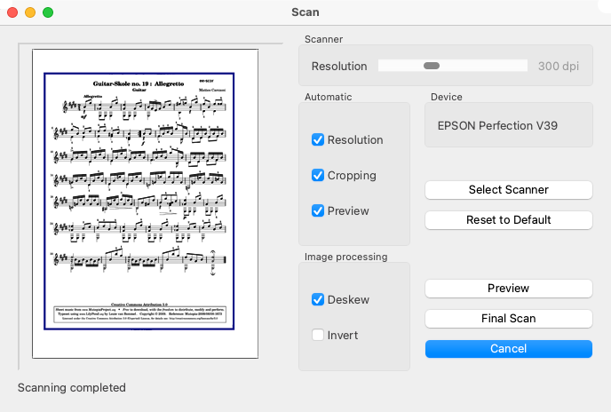The width and height of the screenshot is (611, 412).
Task: Click the 300 dpi resolution value
Action: click(559, 67)
